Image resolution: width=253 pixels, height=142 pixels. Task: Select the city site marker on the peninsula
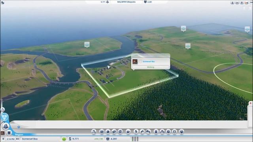[x=87, y=45]
